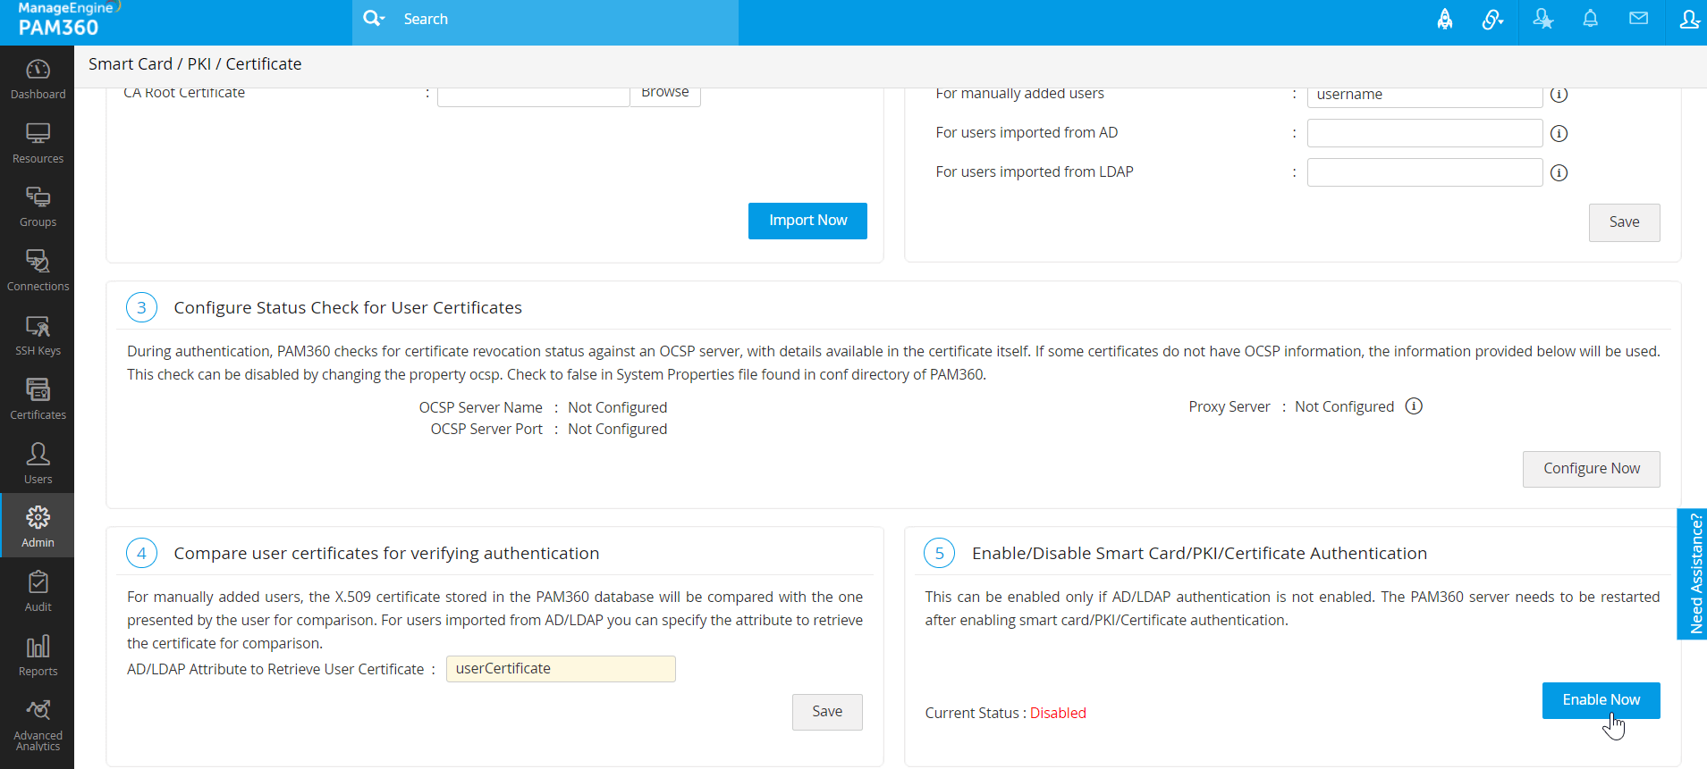The width and height of the screenshot is (1707, 769).
Task: Open the Reports section
Action: point(38,656)
